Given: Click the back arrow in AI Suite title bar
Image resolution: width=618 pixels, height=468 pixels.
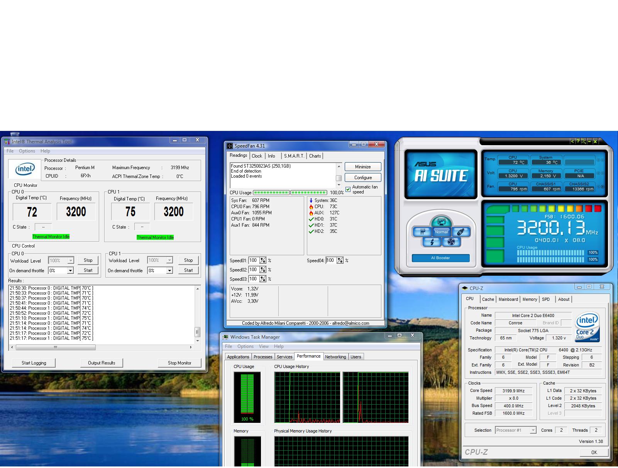Looking at the screenshot, I should click(572, 141).
